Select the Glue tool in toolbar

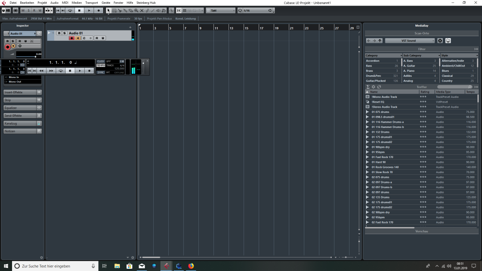[125, 11]
